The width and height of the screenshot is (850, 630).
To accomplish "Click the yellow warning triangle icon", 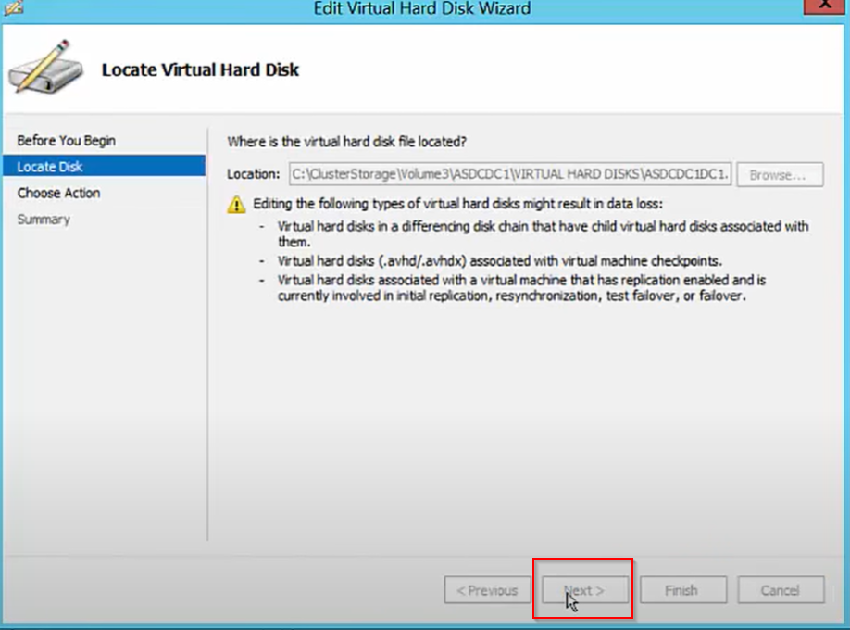I will click(236, 205).
